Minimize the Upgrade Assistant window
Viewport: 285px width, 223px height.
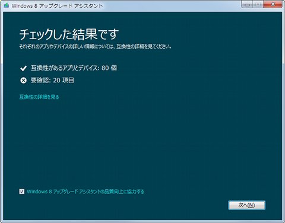tap(247, 5)
